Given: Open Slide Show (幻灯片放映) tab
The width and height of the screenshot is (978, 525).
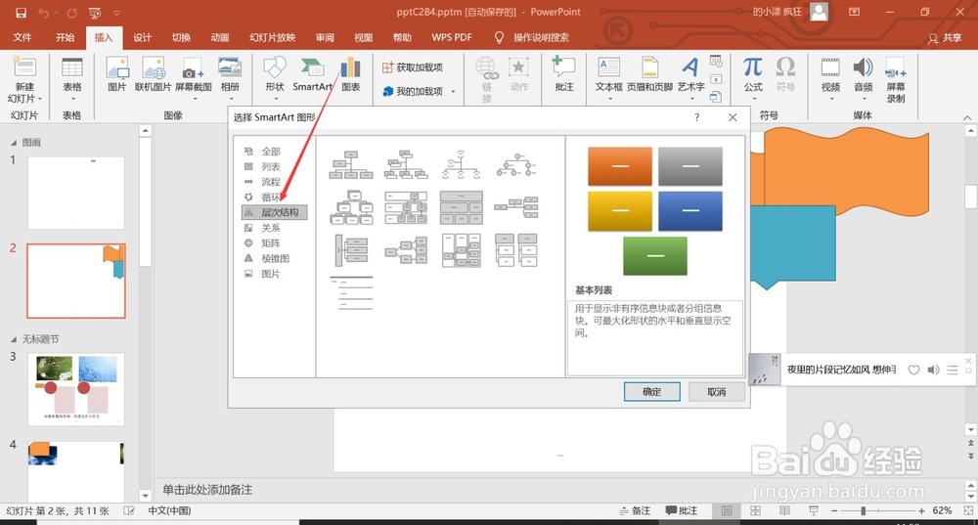Looking at the screenshot, I should pyautogui.click(x=273, y=37).
